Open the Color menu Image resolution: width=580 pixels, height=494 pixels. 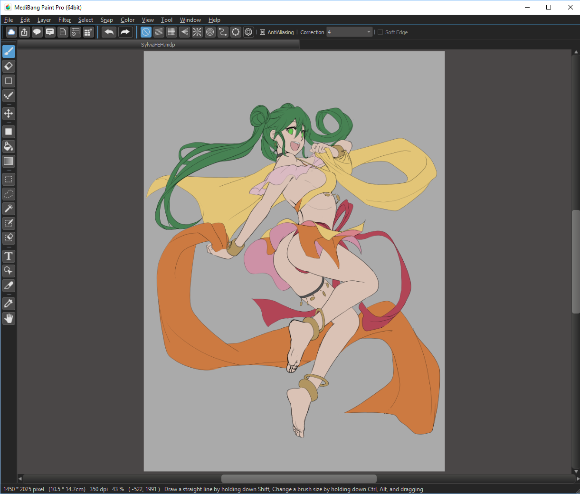[127, 20]
